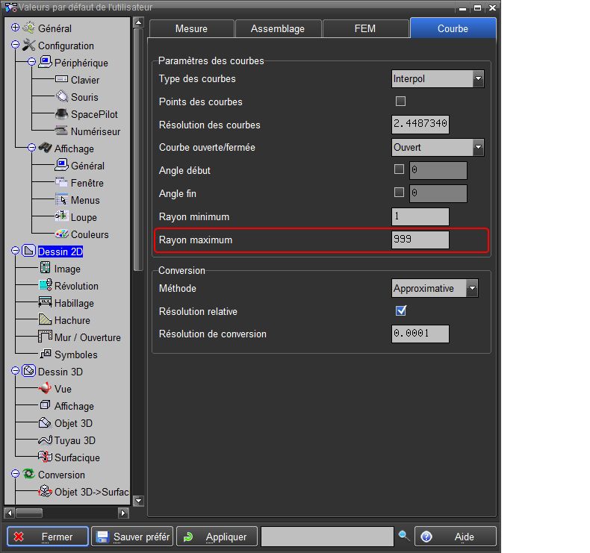This screenshot has height=553, width=590.
Task: Switch to the Mesure tab
Action: [191, 29]
